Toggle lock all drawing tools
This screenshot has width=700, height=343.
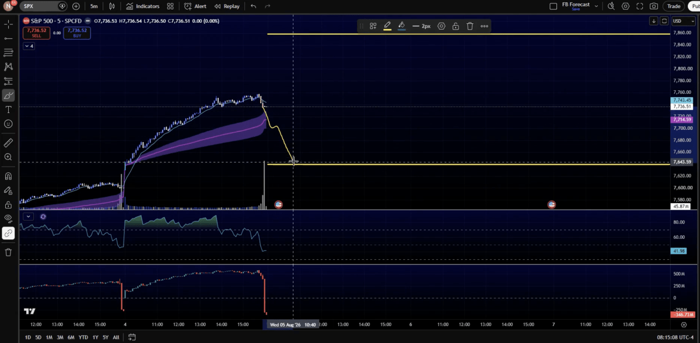click(8, 205)
